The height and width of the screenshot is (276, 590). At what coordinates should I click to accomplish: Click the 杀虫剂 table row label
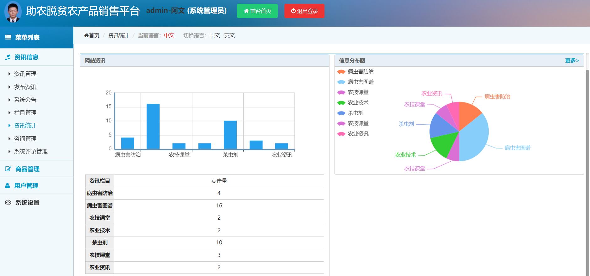point(100,242)
